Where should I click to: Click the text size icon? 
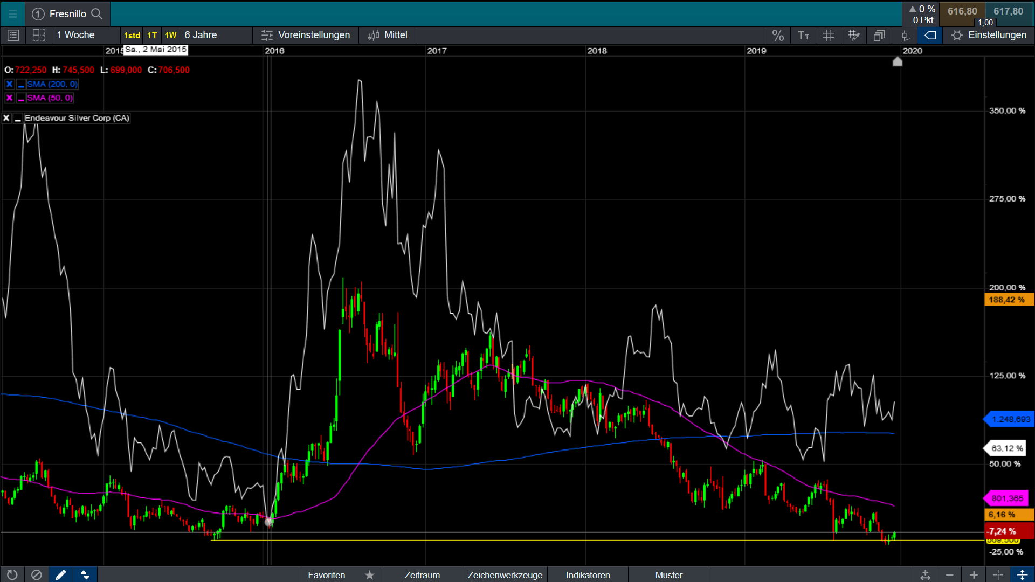coord(803,36)
